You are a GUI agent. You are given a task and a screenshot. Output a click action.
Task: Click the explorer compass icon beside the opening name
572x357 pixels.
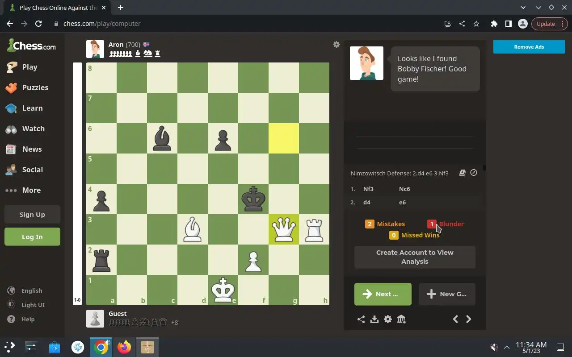tap(474, 173)
